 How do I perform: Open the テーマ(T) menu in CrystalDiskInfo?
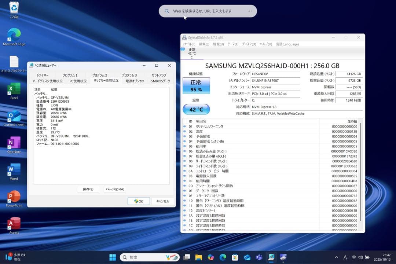[x=233, y=44]
